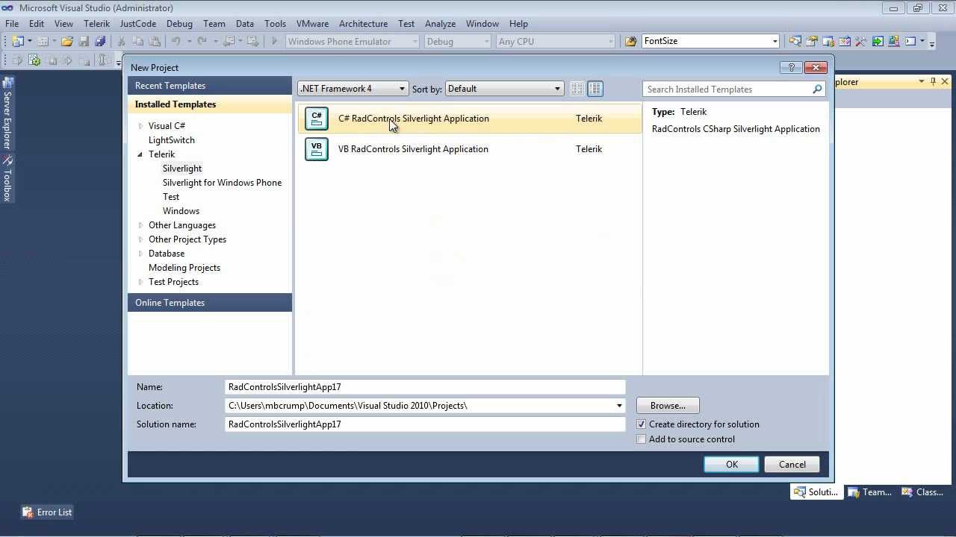This screenshot has height=537, width=956.
Task: Switch to the Class View bottom tab
Action: (922, 492)
